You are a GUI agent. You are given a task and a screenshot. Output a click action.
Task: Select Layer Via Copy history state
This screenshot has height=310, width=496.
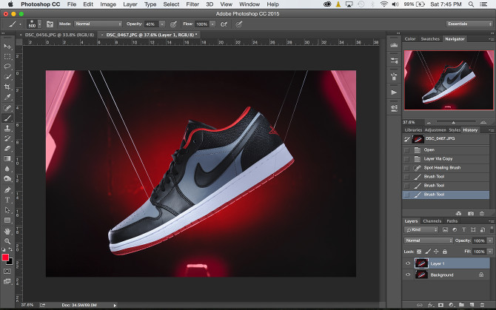(x=446, y=158)
